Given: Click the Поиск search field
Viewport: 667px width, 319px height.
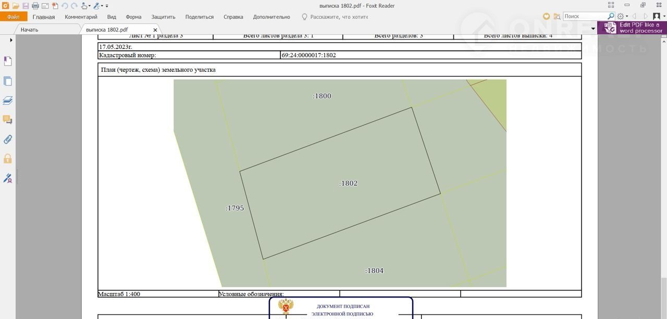Looking at the screenshot, I should point(585,17).
